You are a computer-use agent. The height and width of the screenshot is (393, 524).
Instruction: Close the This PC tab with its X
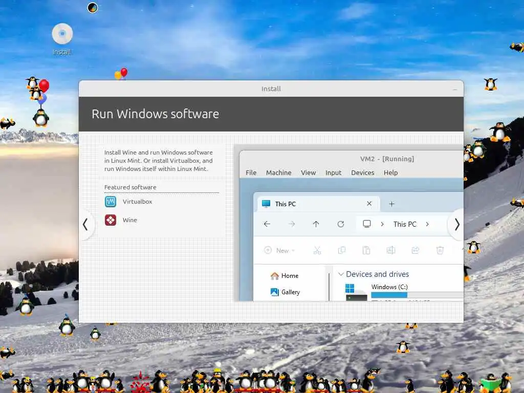tap(369, 204)
